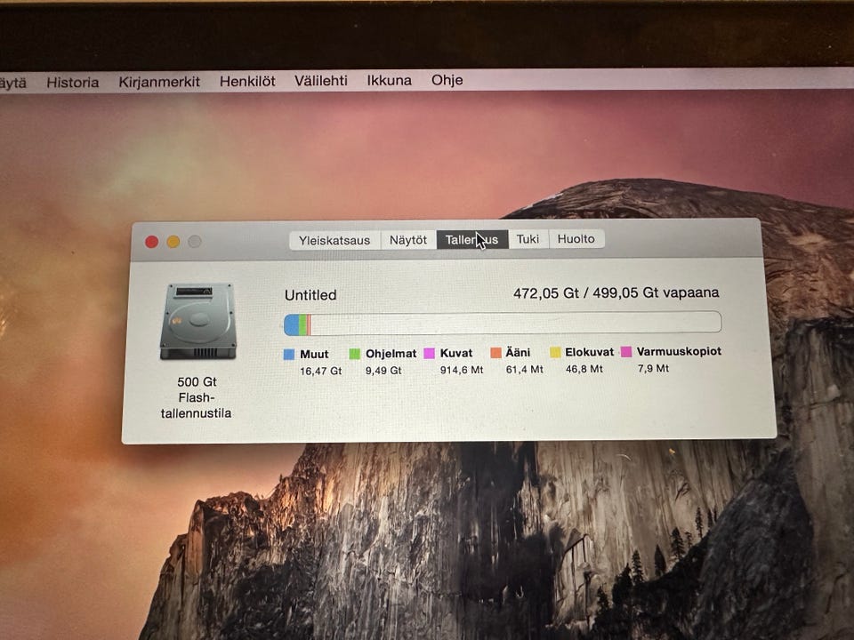
Task: Click the 472,05 Gt / 499,05 Gt vapaana text
Action: [x=616, y=292]
